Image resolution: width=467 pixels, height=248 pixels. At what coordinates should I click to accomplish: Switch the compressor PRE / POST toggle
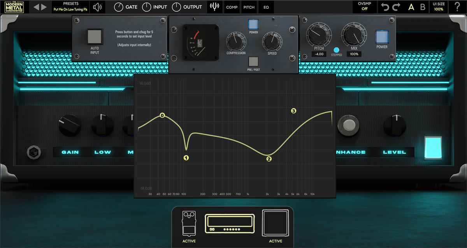tap(253, 61)
